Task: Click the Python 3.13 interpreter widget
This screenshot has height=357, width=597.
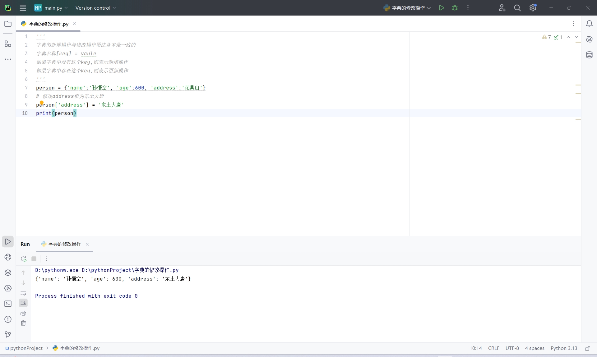Action: 564,348
